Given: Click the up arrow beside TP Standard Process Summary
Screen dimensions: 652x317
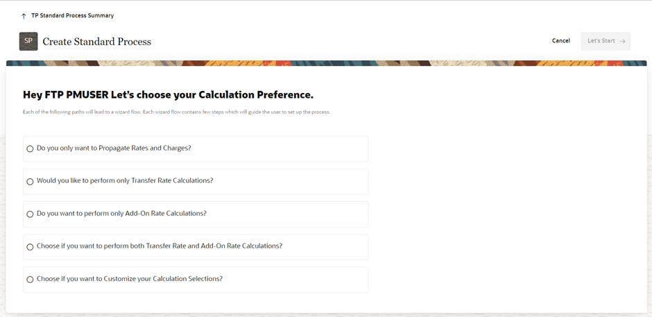Looking at the screenshot, I should click(x=24, y=16).
